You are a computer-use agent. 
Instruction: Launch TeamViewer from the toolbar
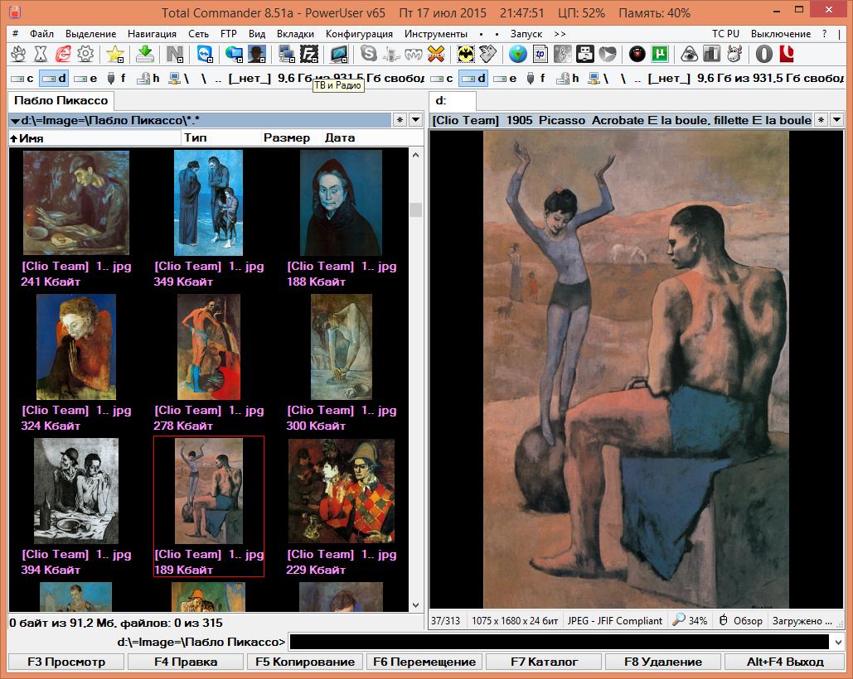click(x=205, y=54)
